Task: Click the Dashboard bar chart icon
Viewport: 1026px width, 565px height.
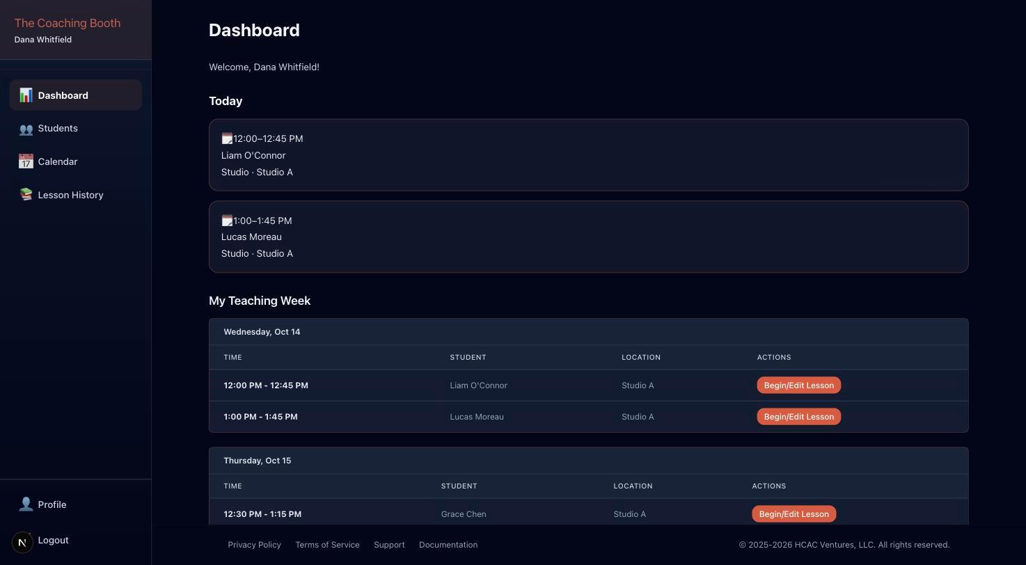Action: click(26, 95)
